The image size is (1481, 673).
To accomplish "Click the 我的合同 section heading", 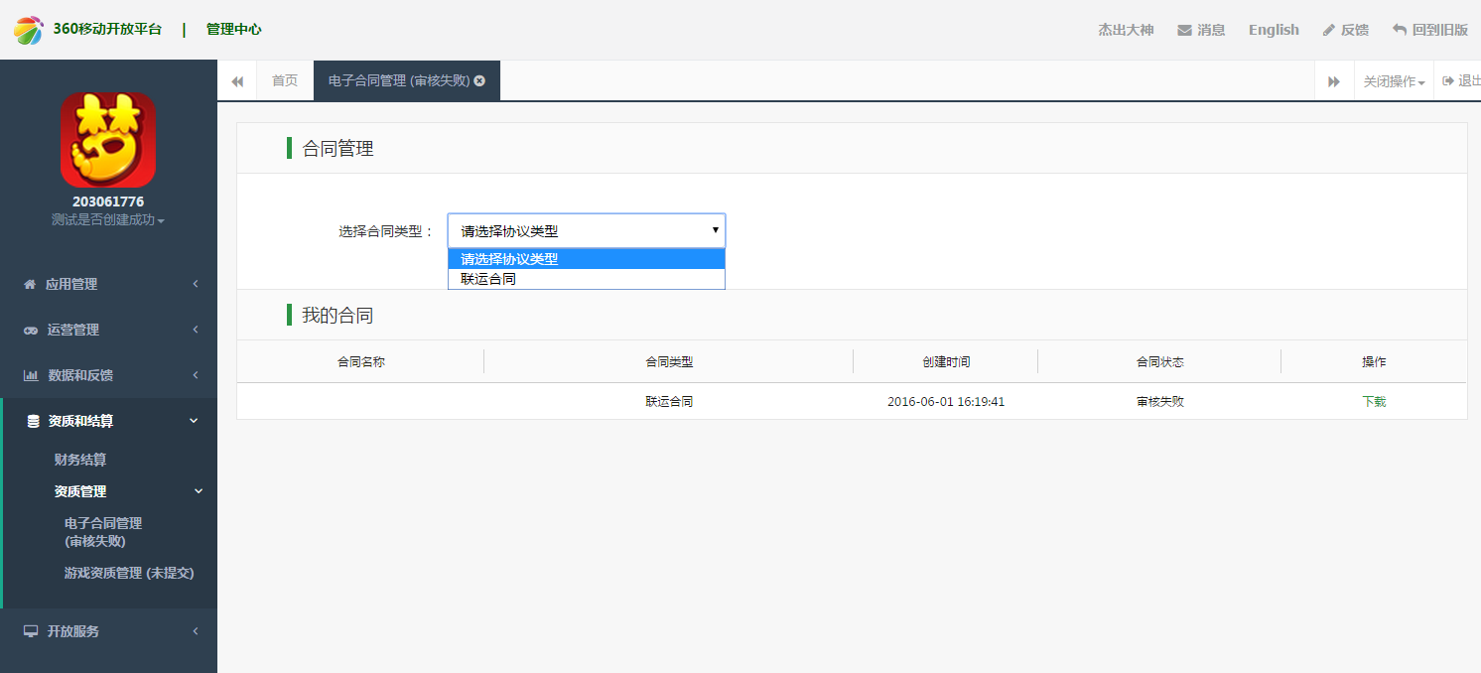I will point(337,316).
